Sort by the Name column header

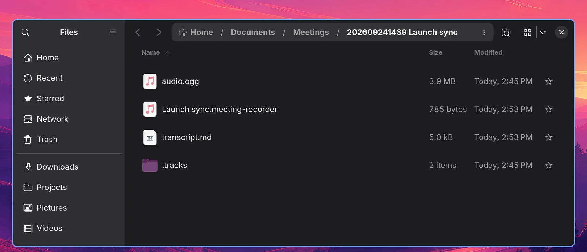(x=150, y=52)
